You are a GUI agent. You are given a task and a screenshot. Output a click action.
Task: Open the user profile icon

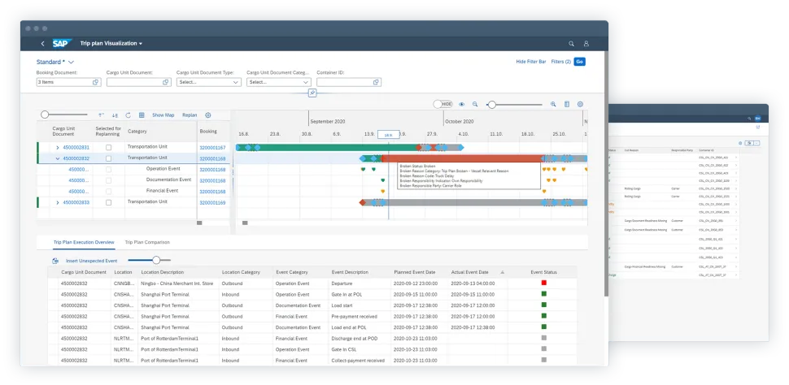click(586, 43)
